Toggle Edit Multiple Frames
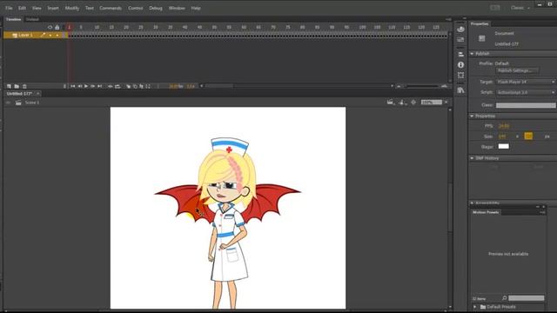The height and width of the screenshot is (313, 557). (x=141, y=86)
